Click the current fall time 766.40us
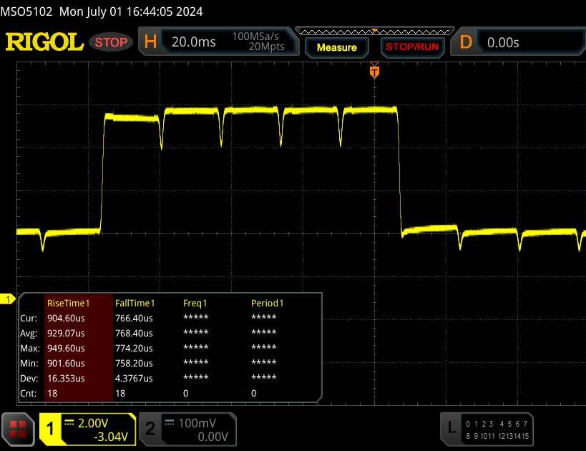This screenshot has height=451, width=586. [134, 319]
